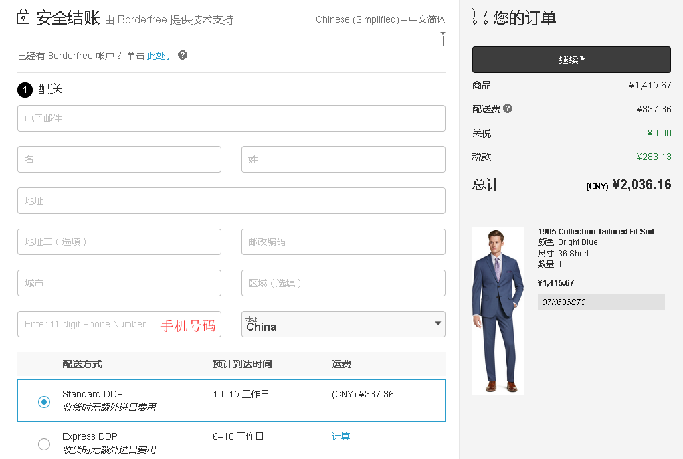The width and height of the screenshot is (683, 459).
Task: Click the lock icon beside 安全结账
Action: click(x=24, y=17)
